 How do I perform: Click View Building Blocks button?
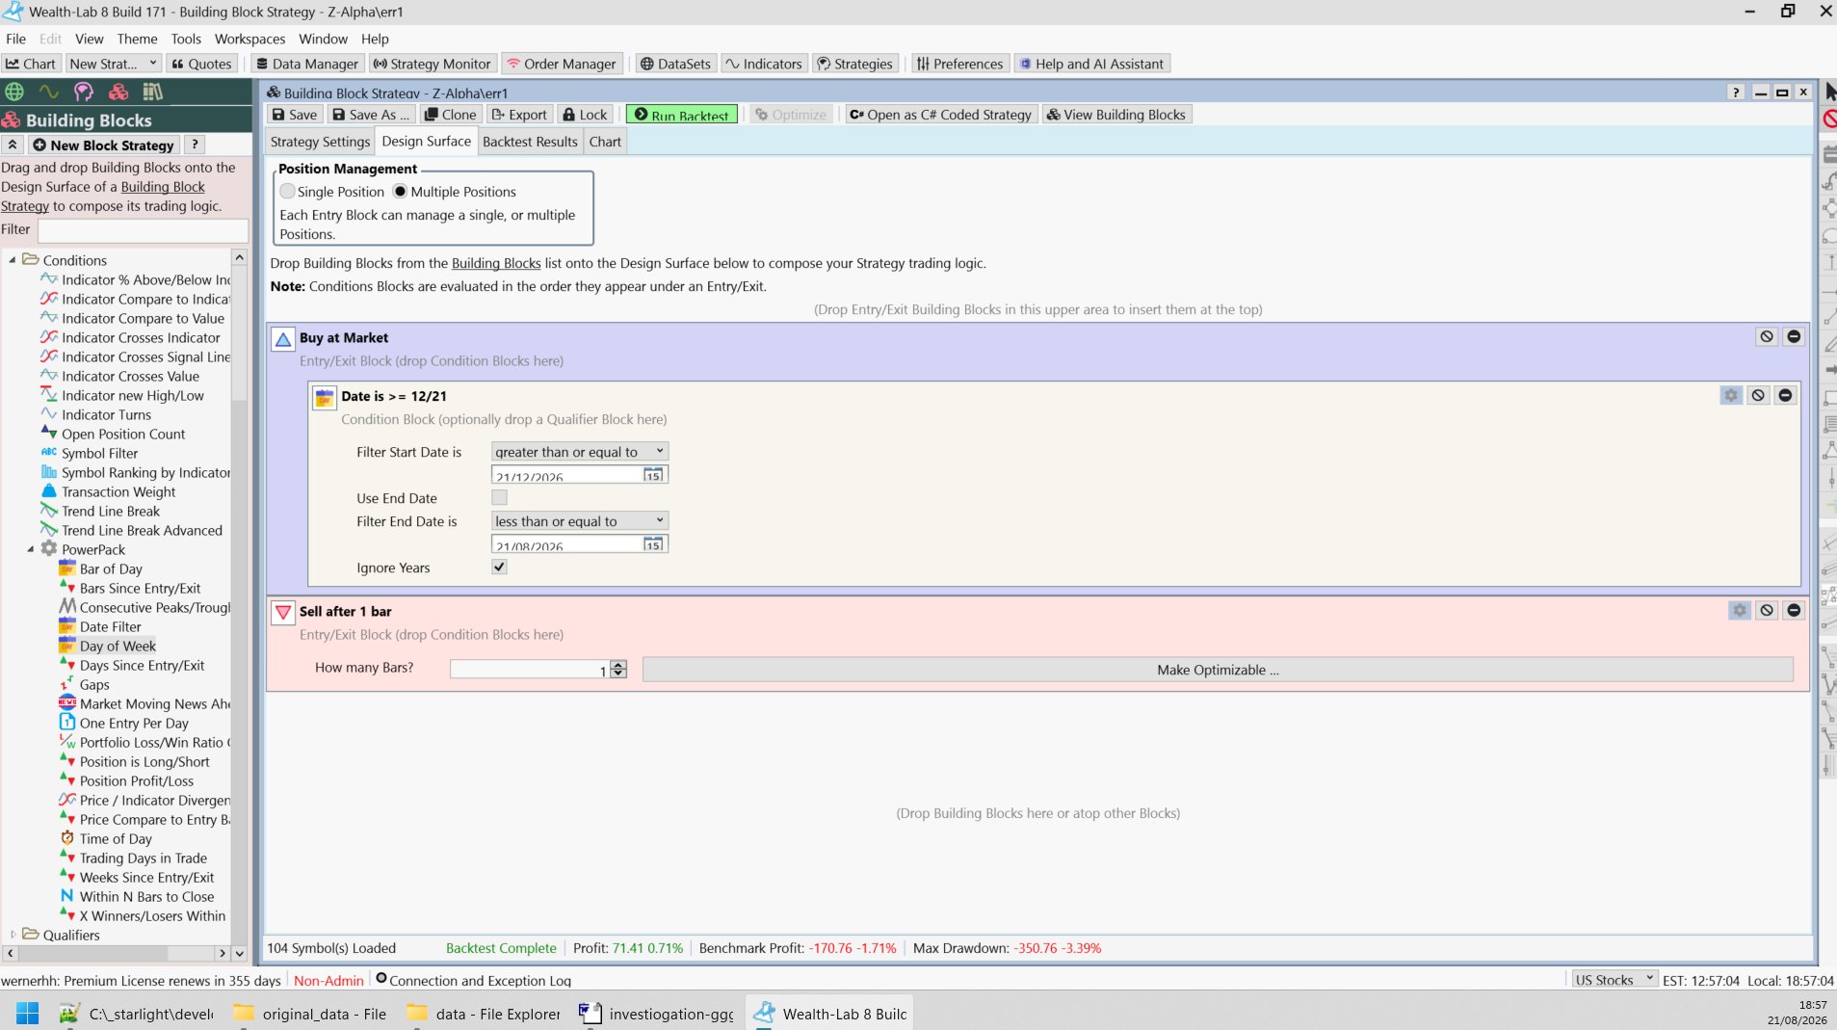pos(1116,115)
